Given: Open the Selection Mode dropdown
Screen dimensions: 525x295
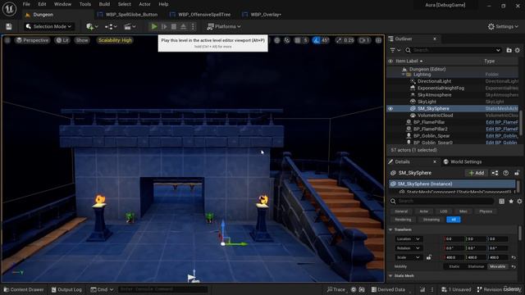Looking at the screenshot, I should [x=49, y=26].
